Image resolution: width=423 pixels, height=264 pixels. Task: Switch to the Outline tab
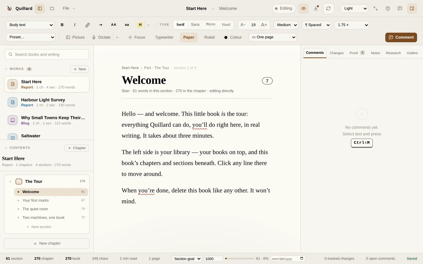[x=412, y=53]
